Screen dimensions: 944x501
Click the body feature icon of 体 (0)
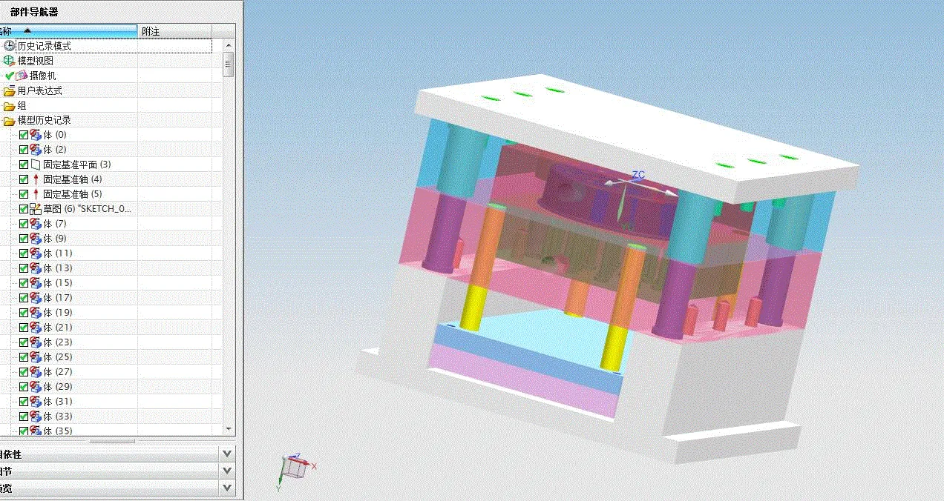[36, 134]
